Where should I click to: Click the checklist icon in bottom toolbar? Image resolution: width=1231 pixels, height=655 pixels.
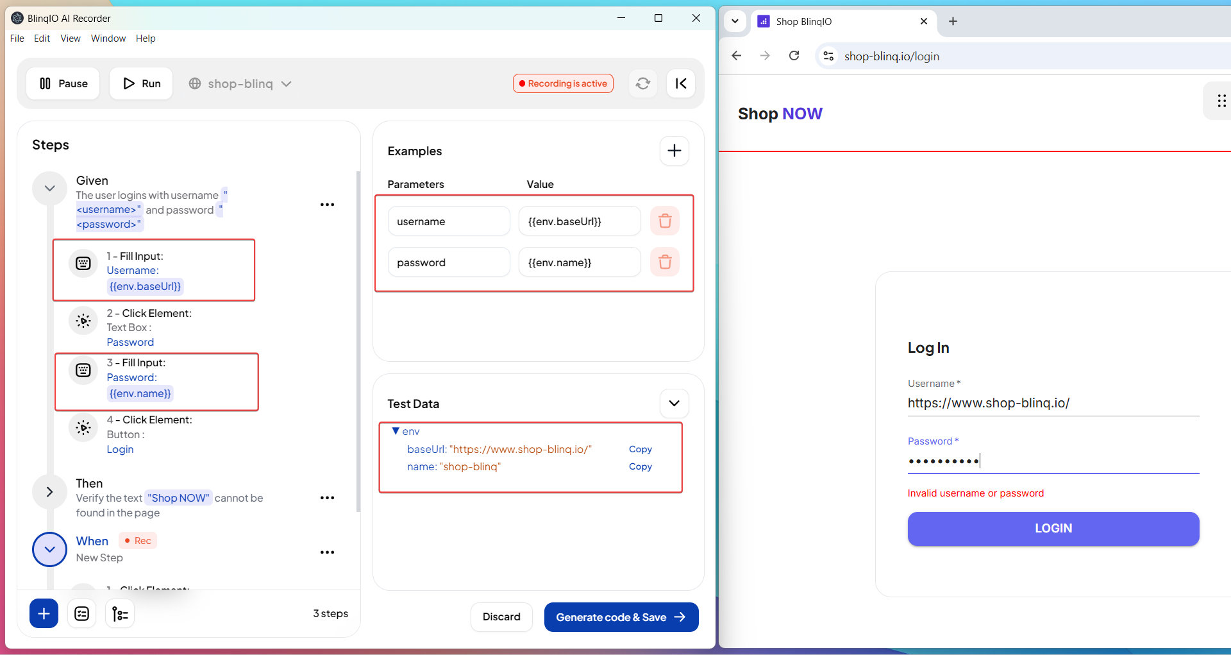pos(82,614)
